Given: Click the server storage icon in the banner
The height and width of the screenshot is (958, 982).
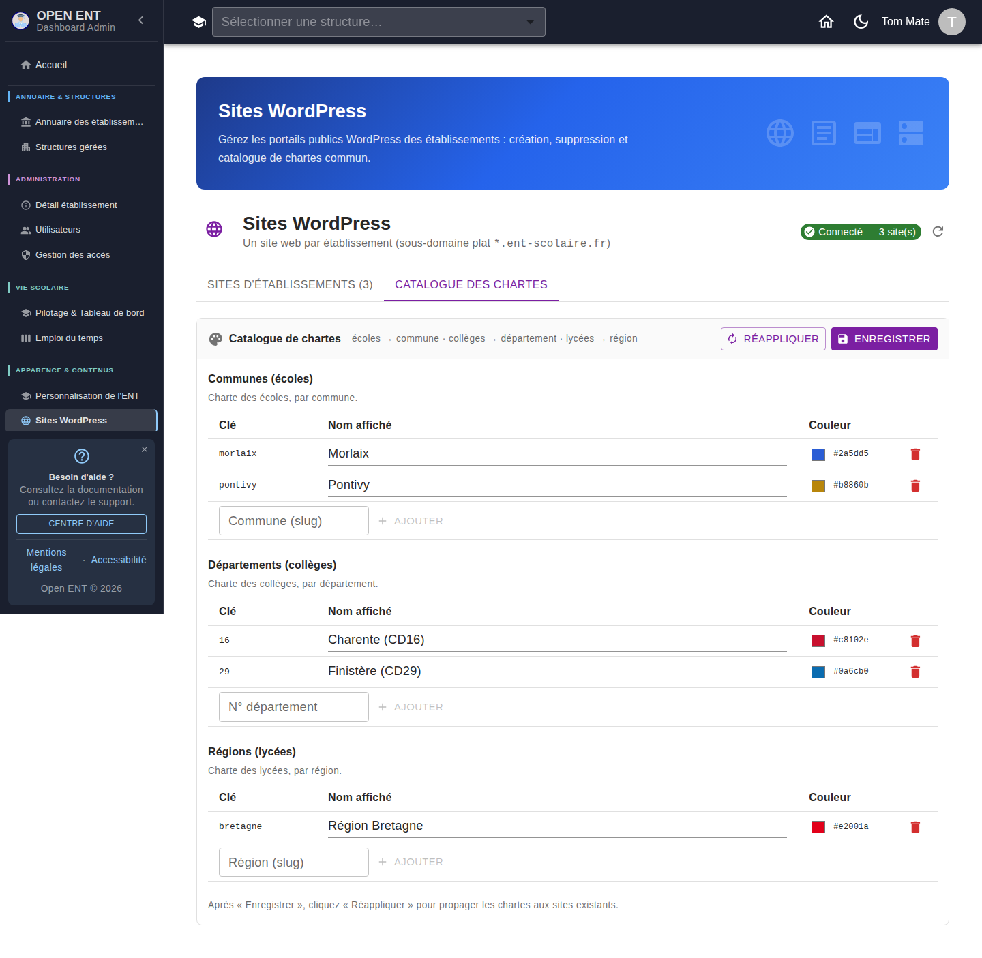Looking at the screenshot, I should tap(911, 133).
